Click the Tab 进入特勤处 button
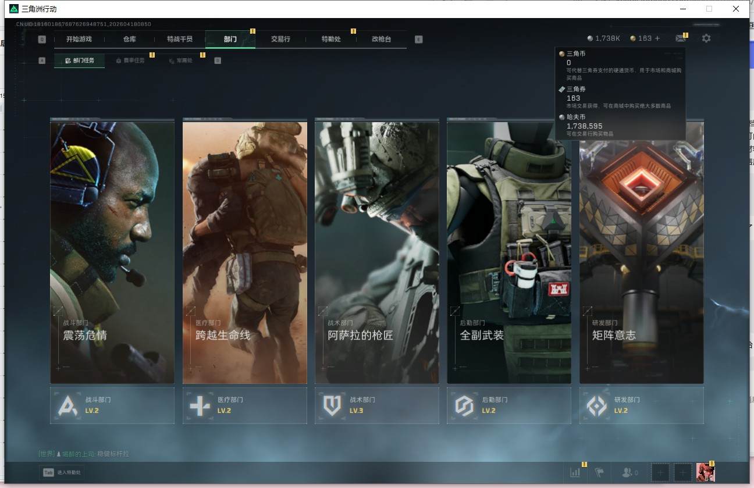This screenshot has width=754, height=488. 62,472
